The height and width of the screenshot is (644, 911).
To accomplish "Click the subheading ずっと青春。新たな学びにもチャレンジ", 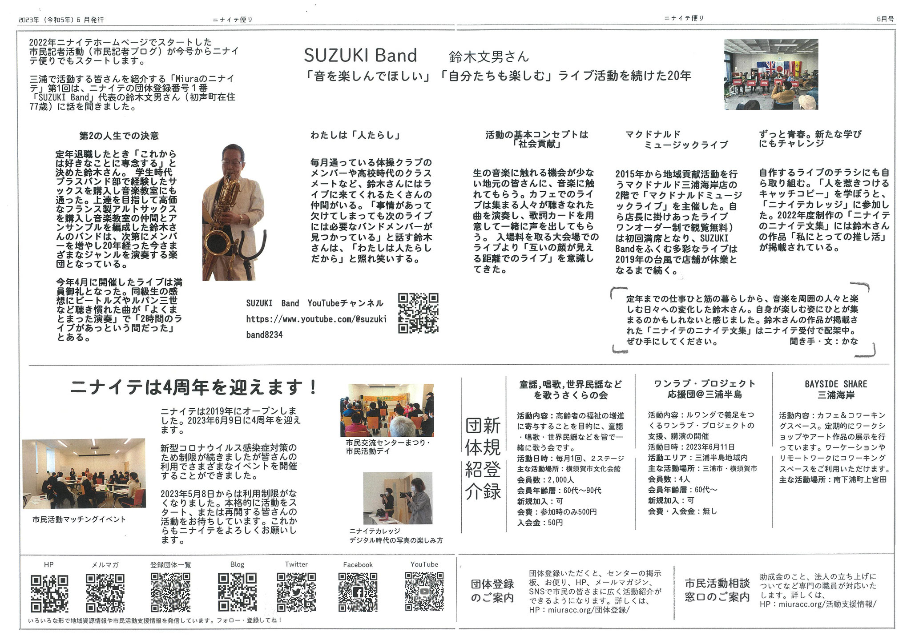I will click(x=810, y=138).
